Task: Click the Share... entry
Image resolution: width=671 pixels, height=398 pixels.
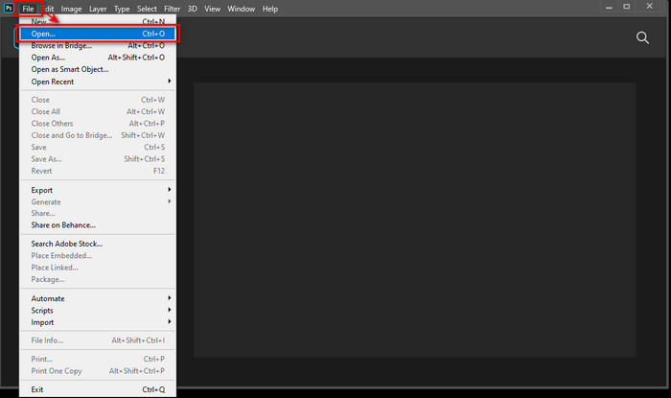Action: (98, 213)
